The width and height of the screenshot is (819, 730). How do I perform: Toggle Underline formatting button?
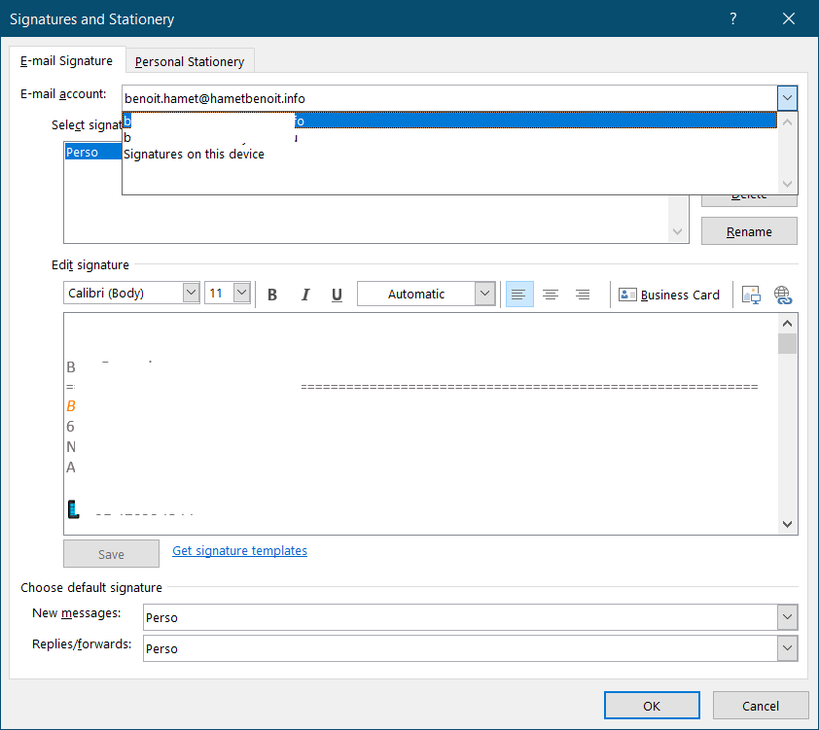click(x=337, y=295)
